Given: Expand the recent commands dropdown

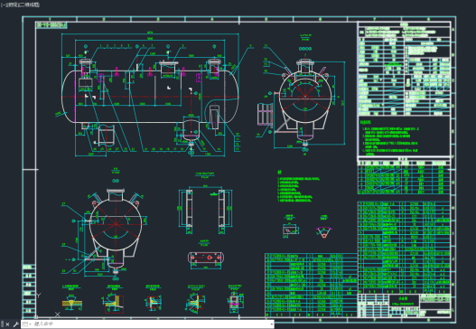Looking at the screenshot, I should point(27,324).
